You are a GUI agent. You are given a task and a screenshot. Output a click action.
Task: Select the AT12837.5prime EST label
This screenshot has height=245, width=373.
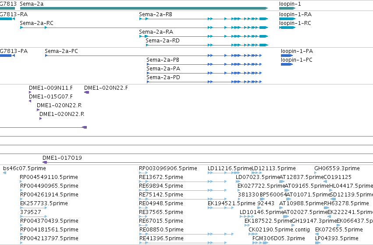pos(302,177)
